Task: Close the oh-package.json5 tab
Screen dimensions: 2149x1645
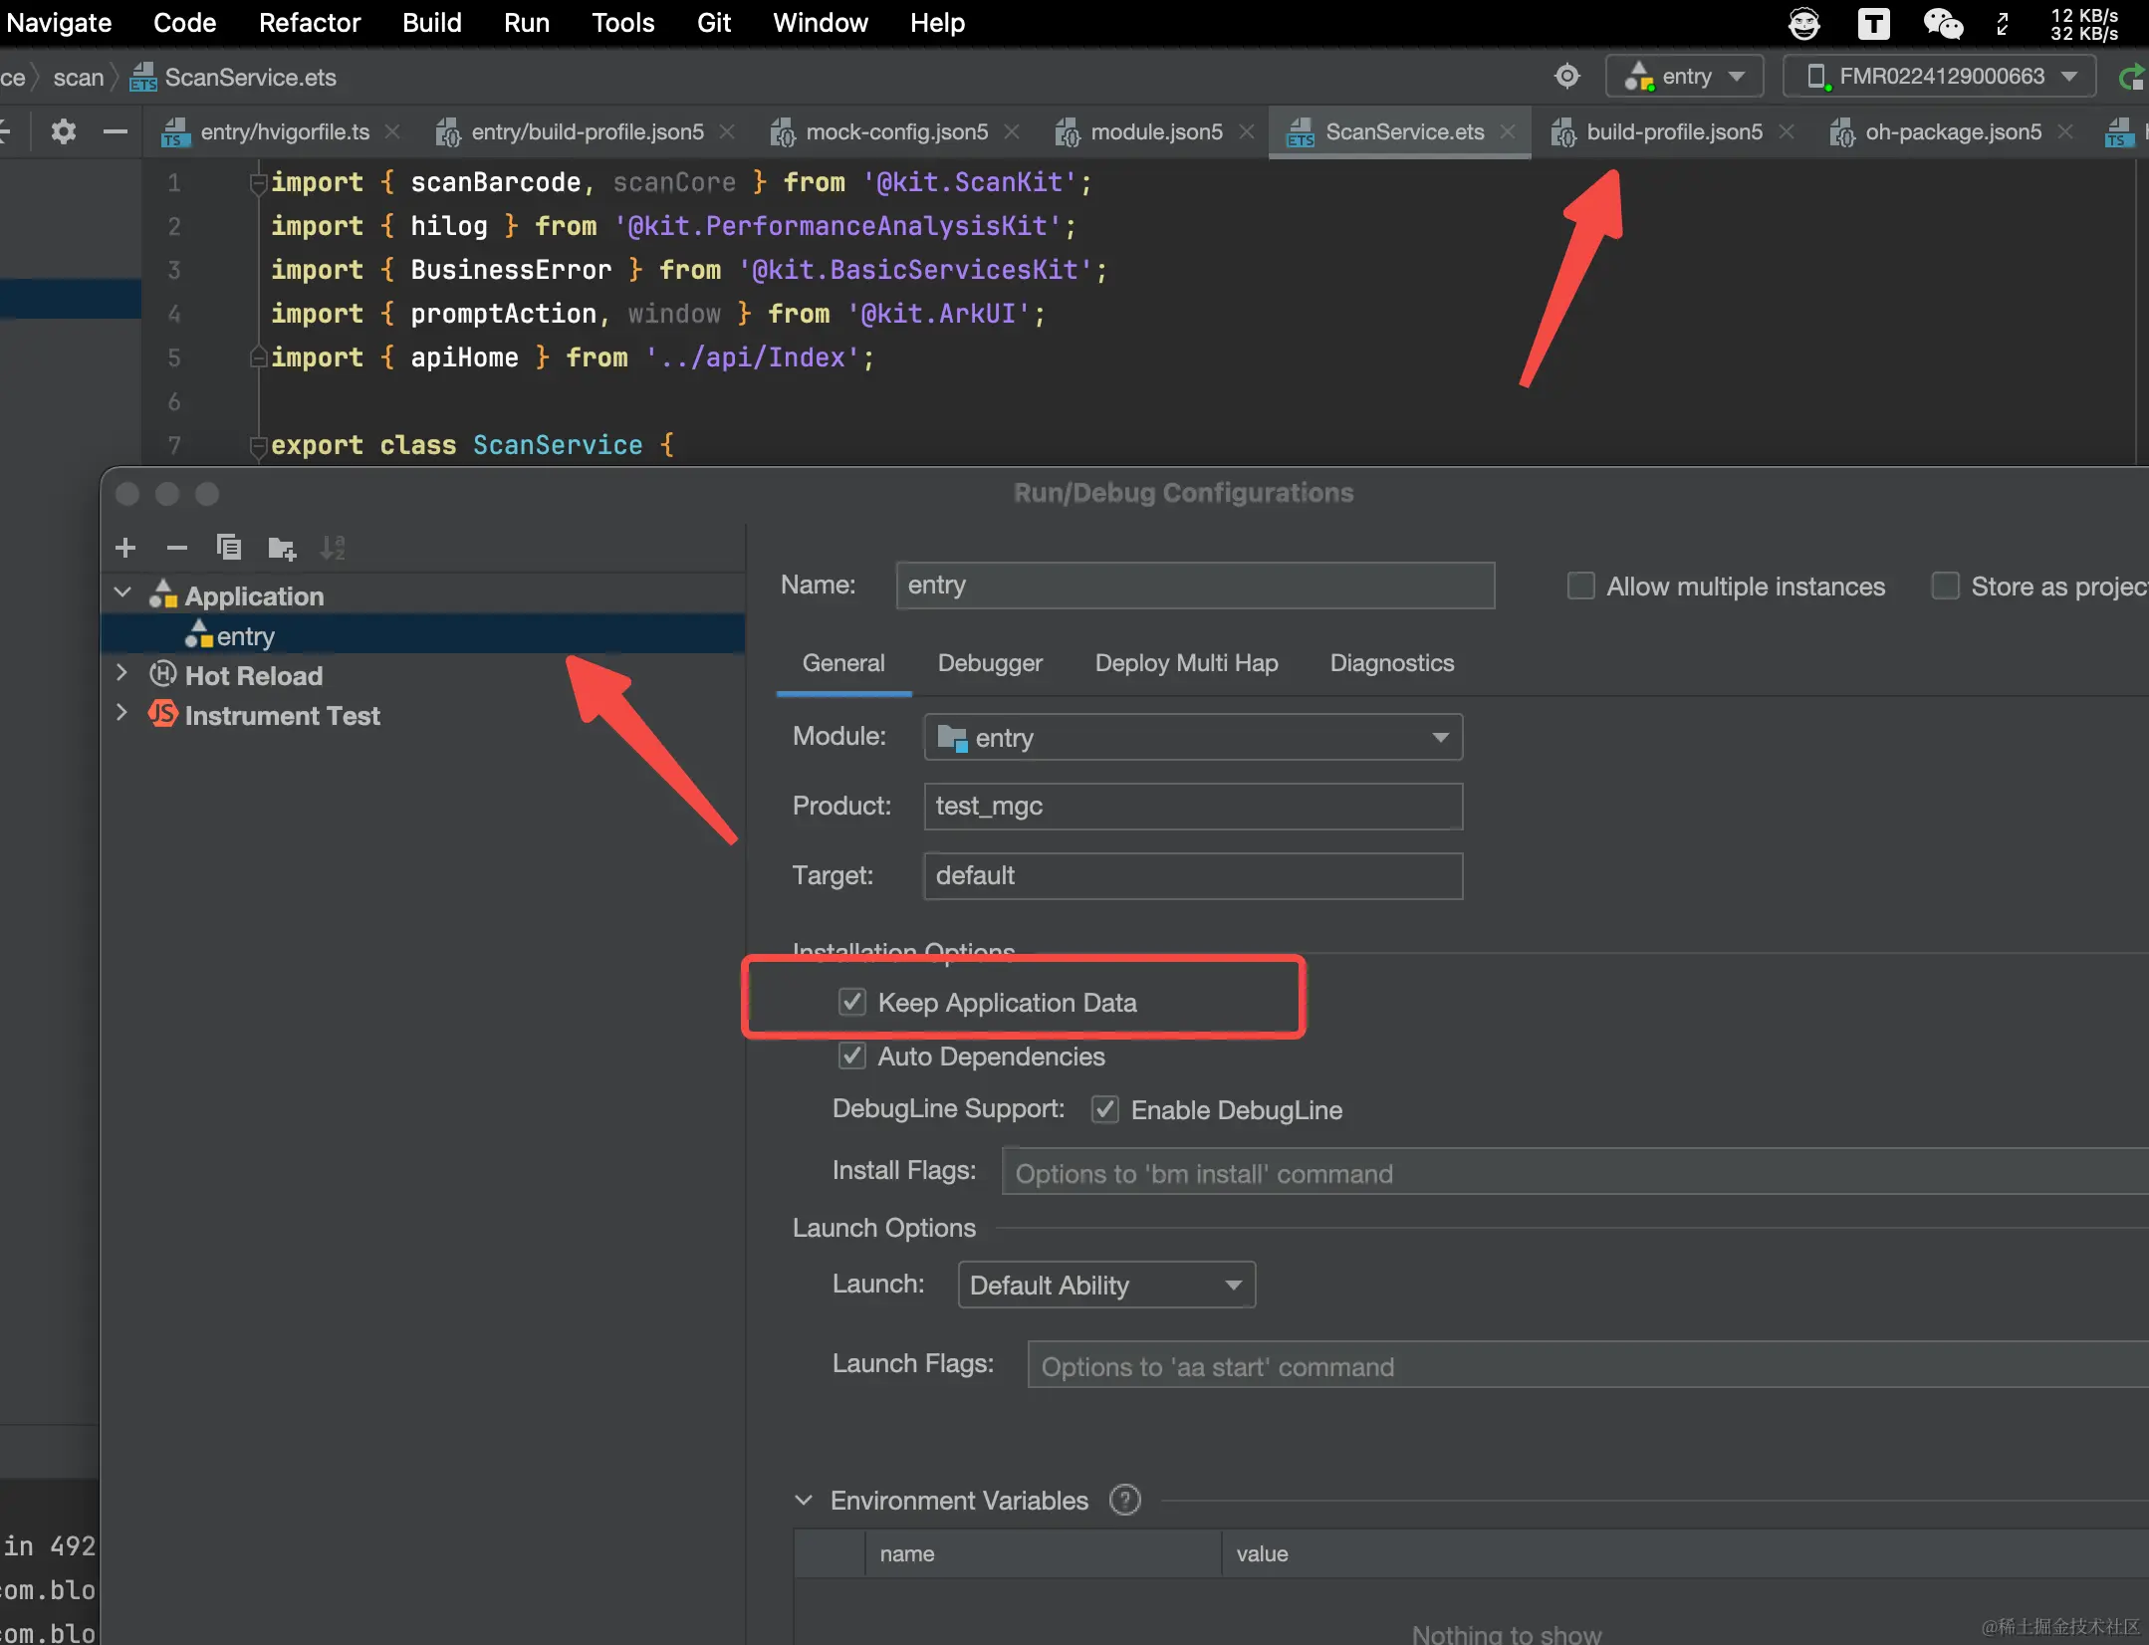Action: click(x=2064, y=131)
